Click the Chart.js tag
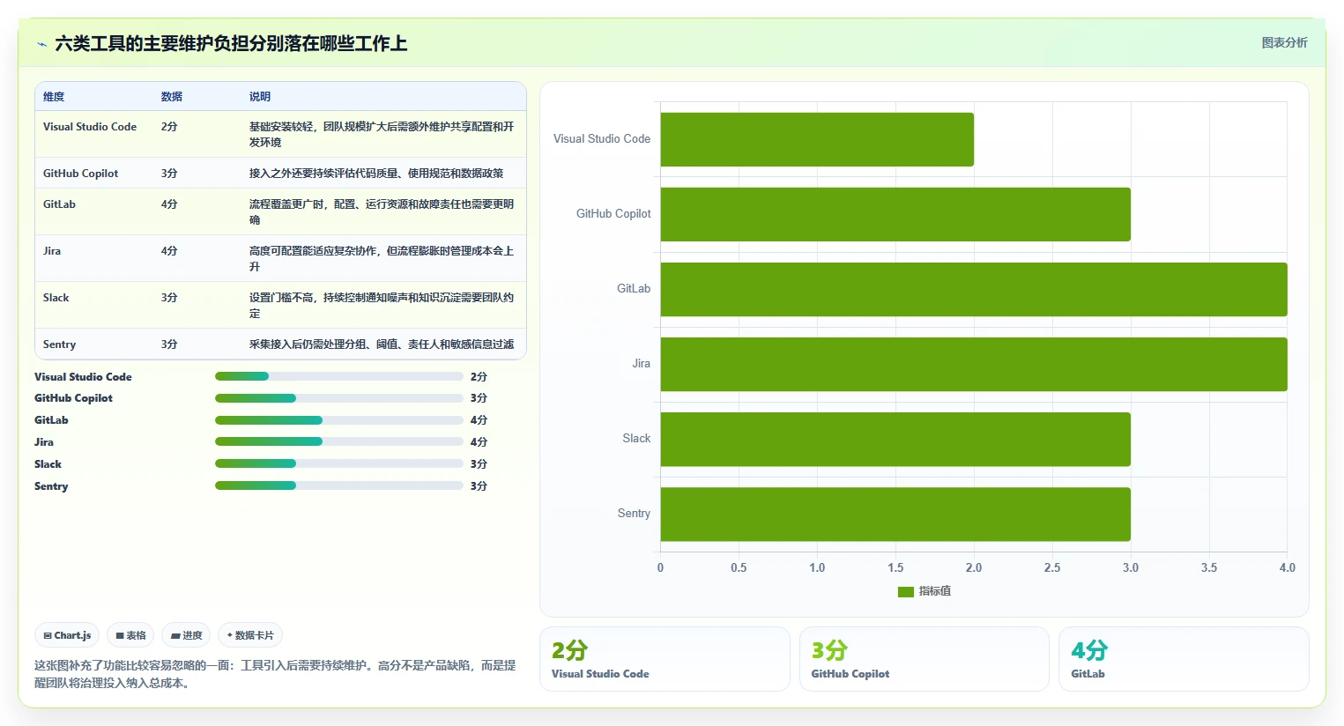1344x726 pixels. (67, 635)
